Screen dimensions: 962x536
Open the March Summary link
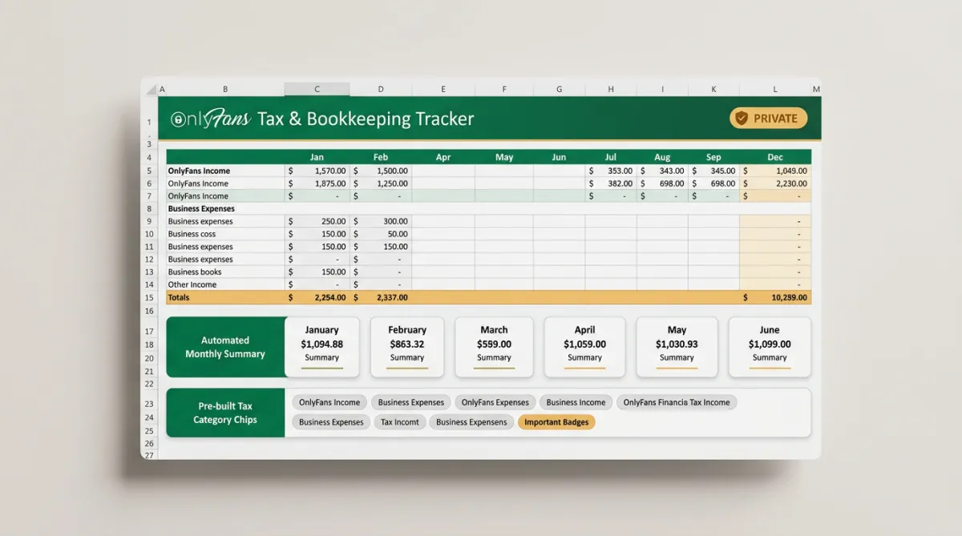pos(494,358)
